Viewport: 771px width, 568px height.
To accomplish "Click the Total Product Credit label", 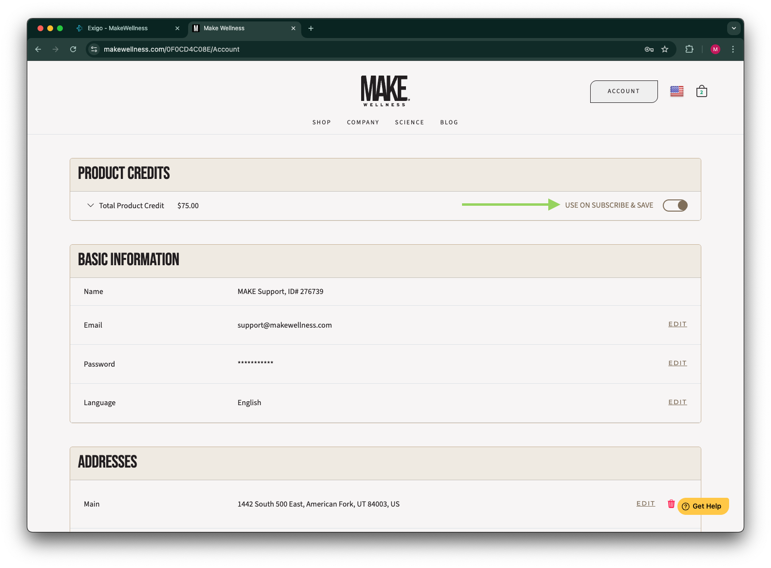I will pyautogui.click(x=132, y=206).
